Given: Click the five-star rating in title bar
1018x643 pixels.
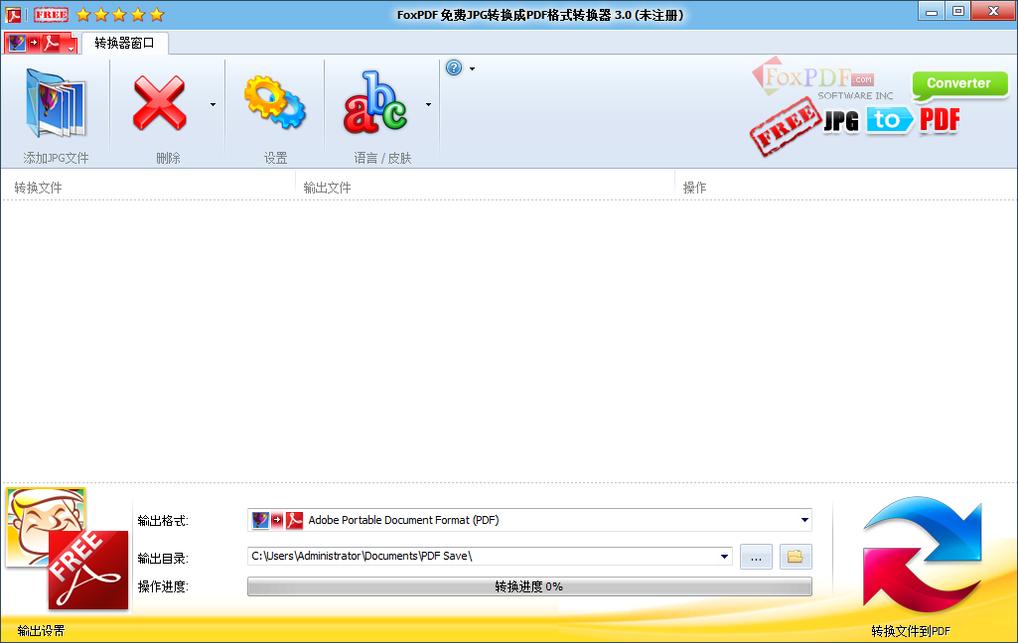Looking at the screenshot, I should click(x=120, y=14).
